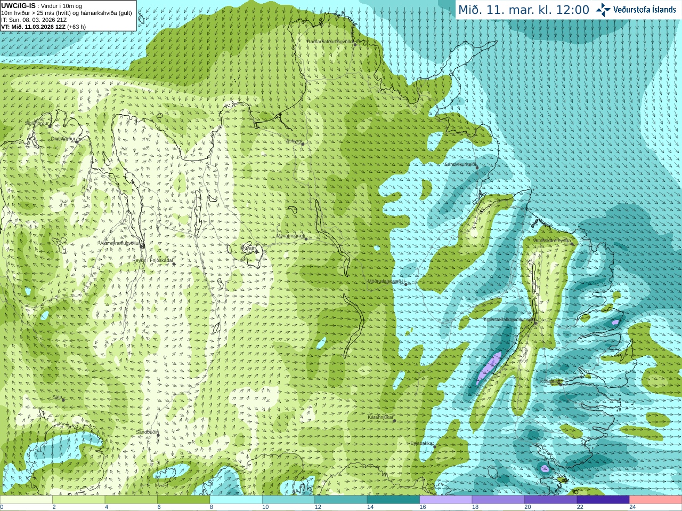
Task: Click the Veðurstofa Íslands name text
Action: [x=644, y=10]
